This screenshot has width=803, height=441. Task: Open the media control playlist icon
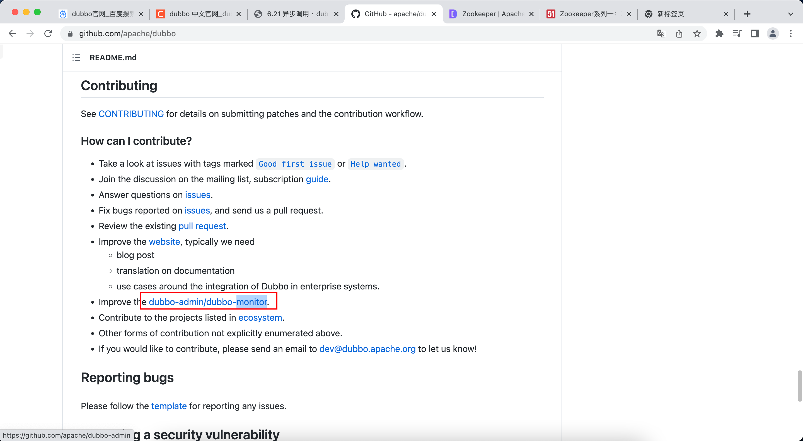[x=737, y=33]
